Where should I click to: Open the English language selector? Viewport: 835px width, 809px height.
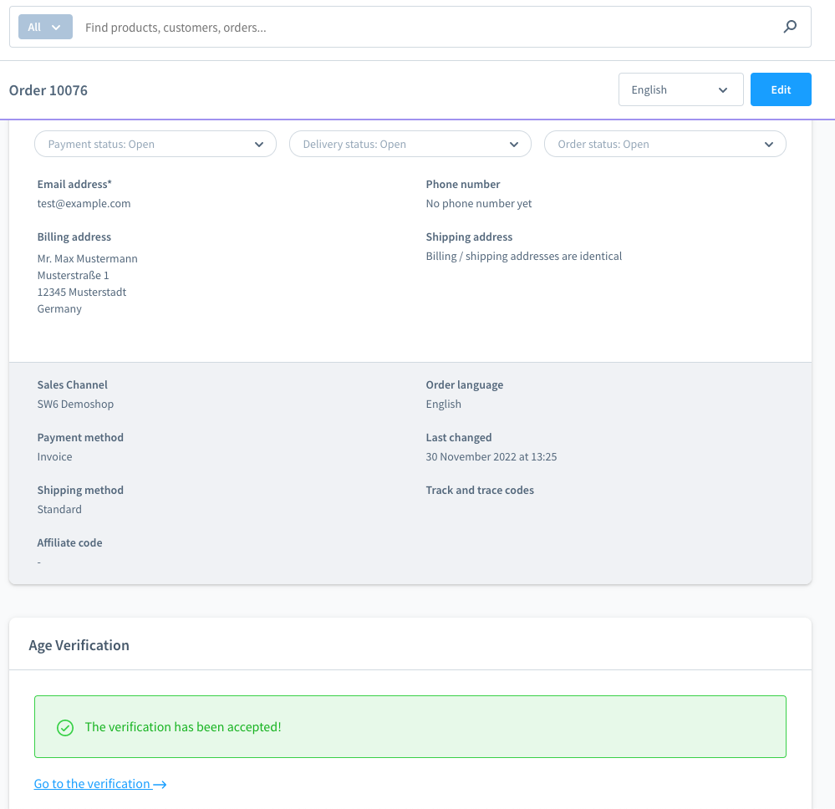[x=680, y=89]
